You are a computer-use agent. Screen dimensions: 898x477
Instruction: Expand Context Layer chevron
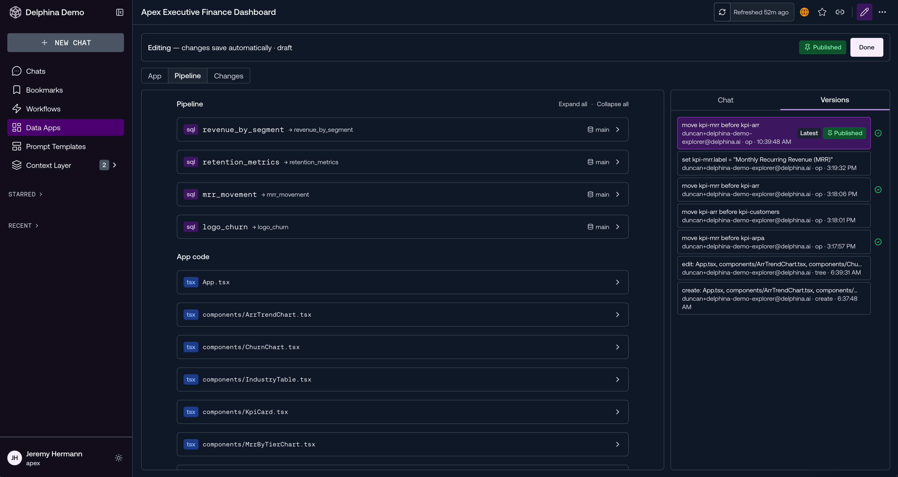pos(114,165)
